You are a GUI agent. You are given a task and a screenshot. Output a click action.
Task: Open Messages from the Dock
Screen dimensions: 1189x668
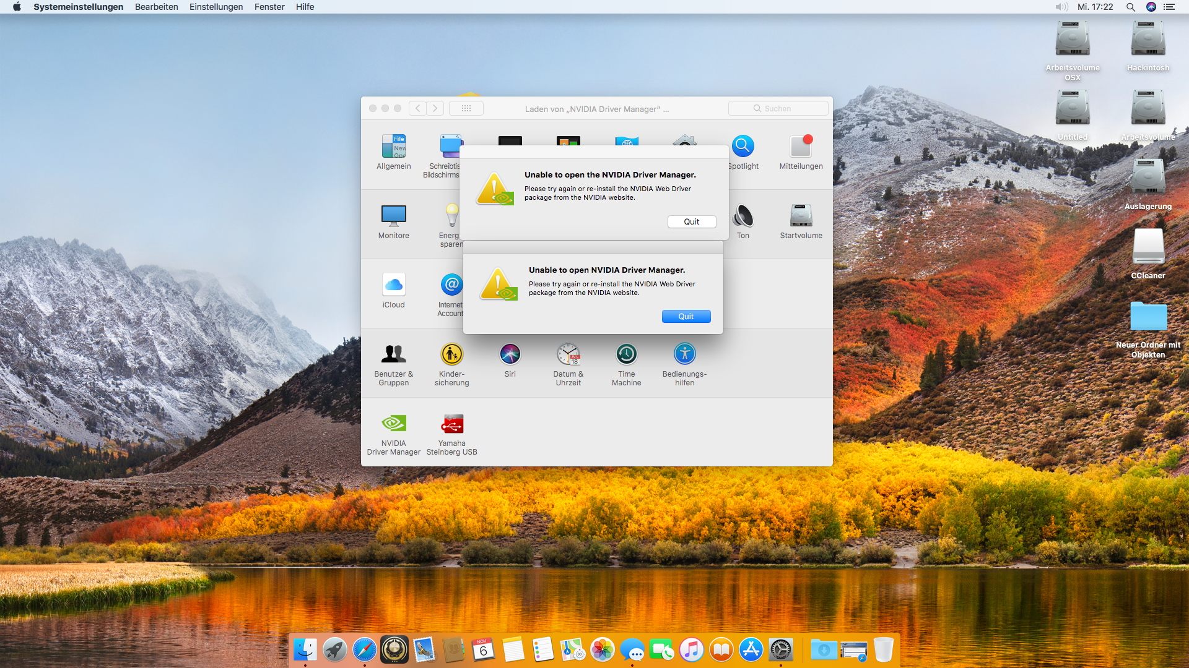point(632,650)
